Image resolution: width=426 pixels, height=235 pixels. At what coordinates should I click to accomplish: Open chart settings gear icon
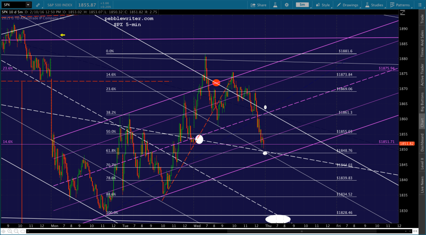(x=287, y=5)
